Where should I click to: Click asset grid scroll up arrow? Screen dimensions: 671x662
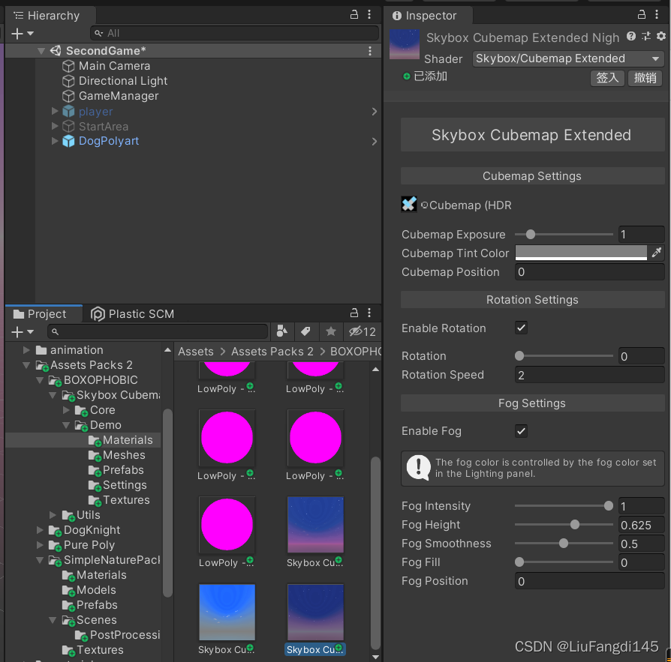point(375,370)
